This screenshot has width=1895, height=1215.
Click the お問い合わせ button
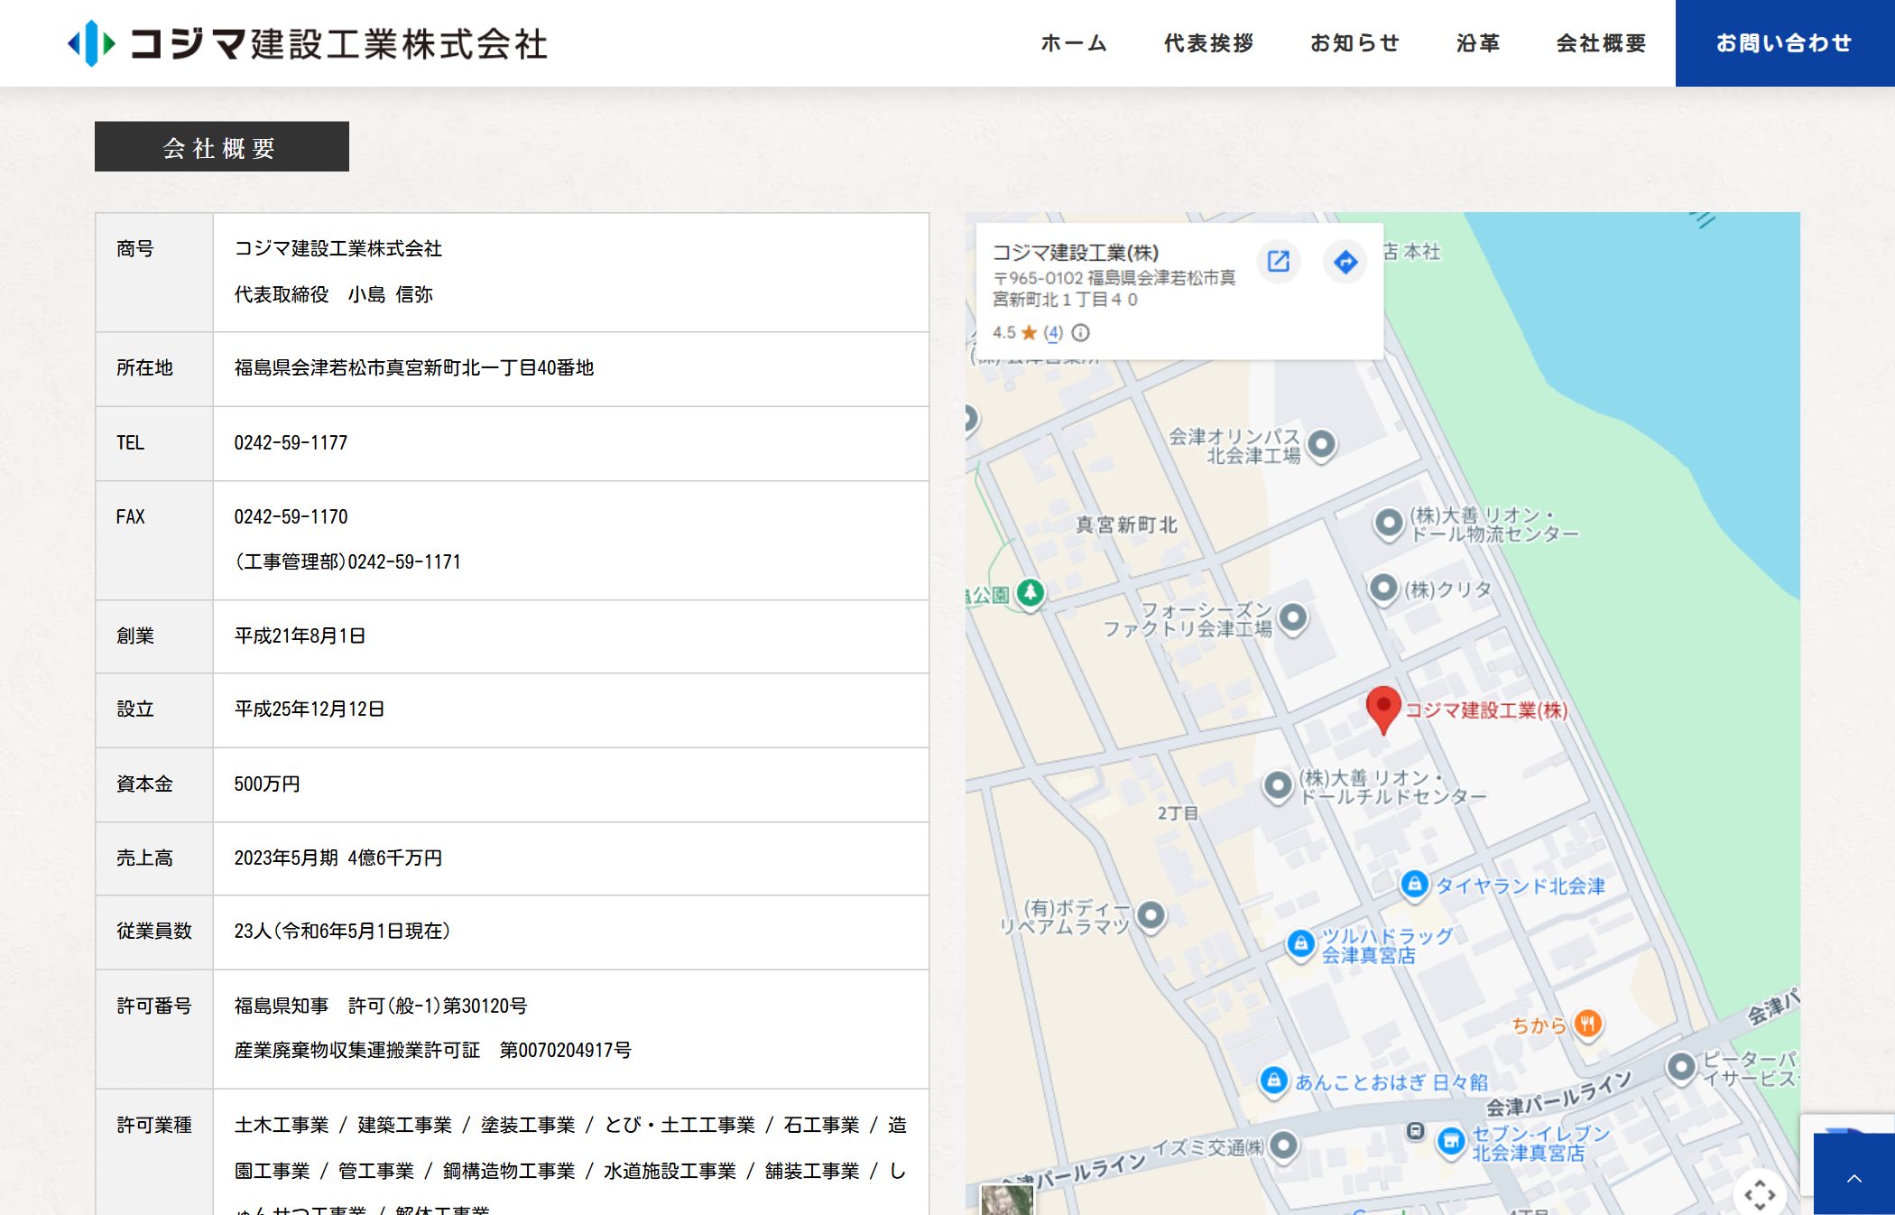pos(1784,43)
